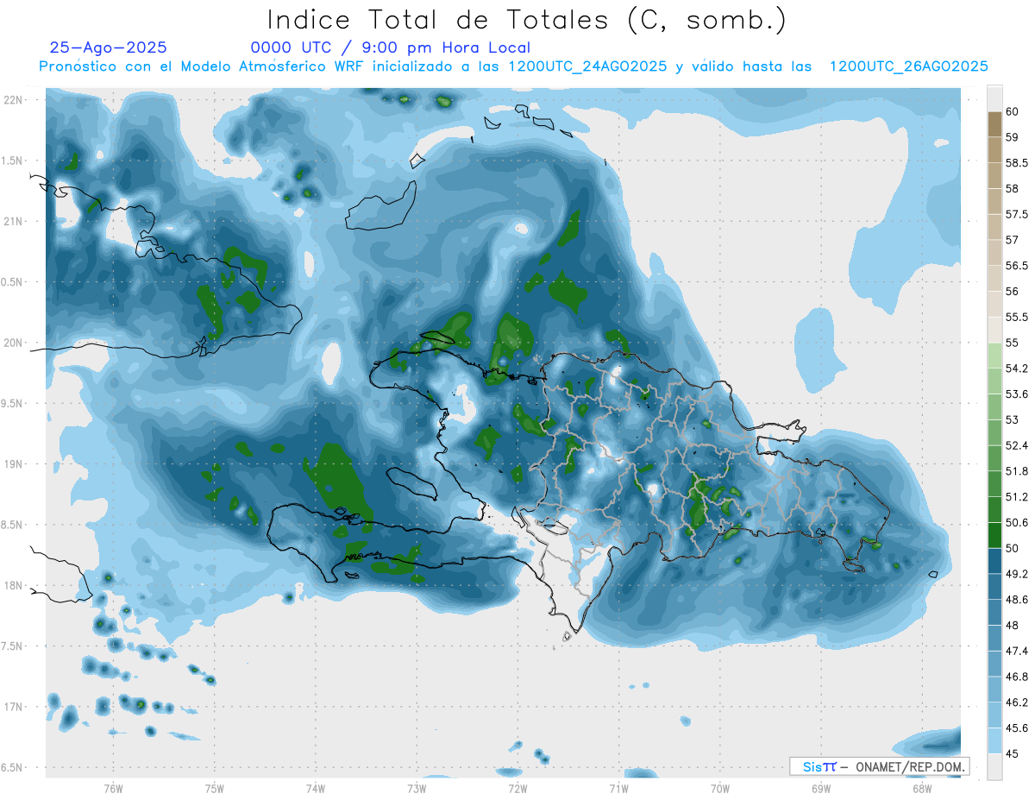Screen dimensions: 1035x800
Task: Click the latitude label '8.5N'
Action: click(x=13, y=525)
